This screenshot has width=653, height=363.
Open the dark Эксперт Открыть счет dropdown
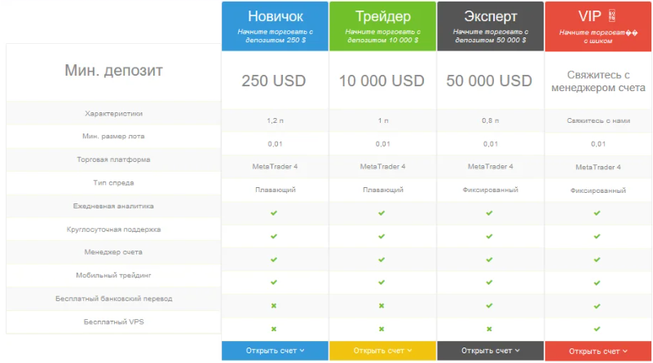coord(489,351)
